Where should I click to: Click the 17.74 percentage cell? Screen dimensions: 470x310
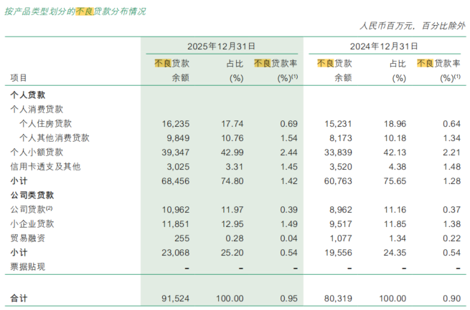[232, 124]
